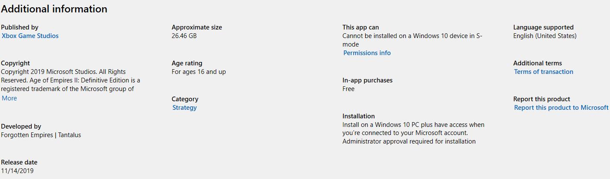Click the Category label
Screen dimensions: 610x179
tap(185, 99)
